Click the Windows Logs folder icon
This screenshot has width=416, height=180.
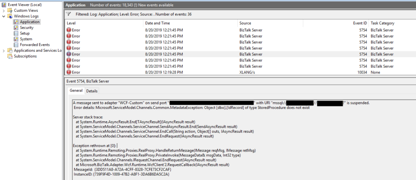pyautogui.click(x=10, y=16)
